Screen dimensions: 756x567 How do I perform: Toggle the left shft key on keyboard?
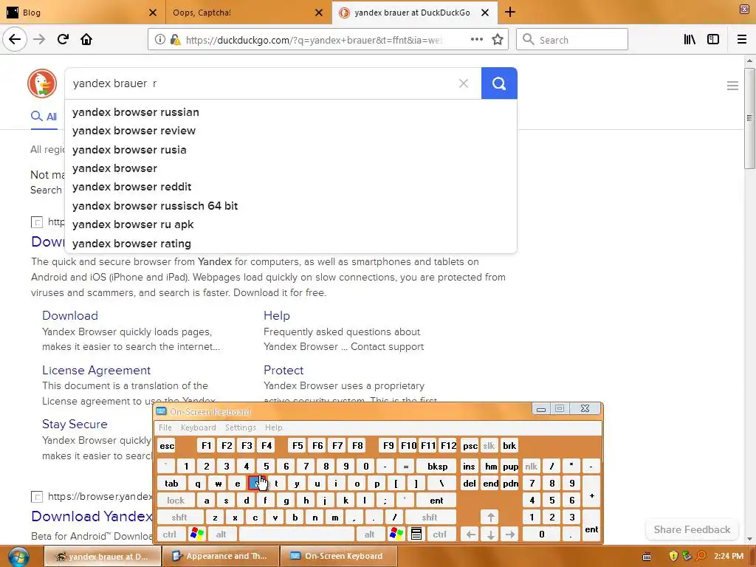(179, 518)
